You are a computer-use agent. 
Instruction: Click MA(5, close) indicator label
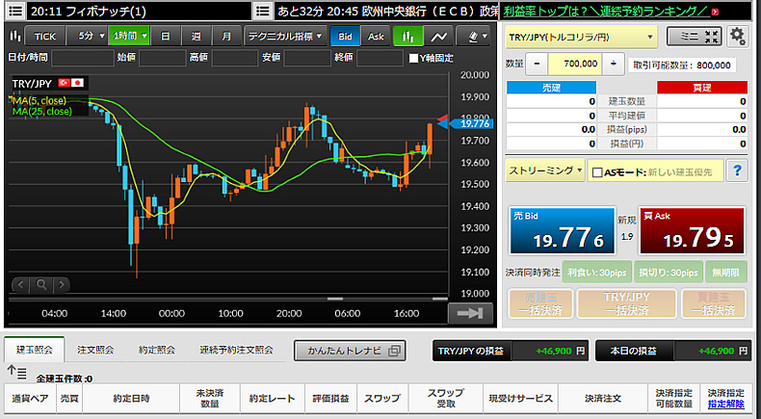tap(39, 100)
